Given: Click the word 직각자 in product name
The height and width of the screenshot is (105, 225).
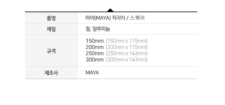Looking at the screenshot, I should [x=118, y=18].
